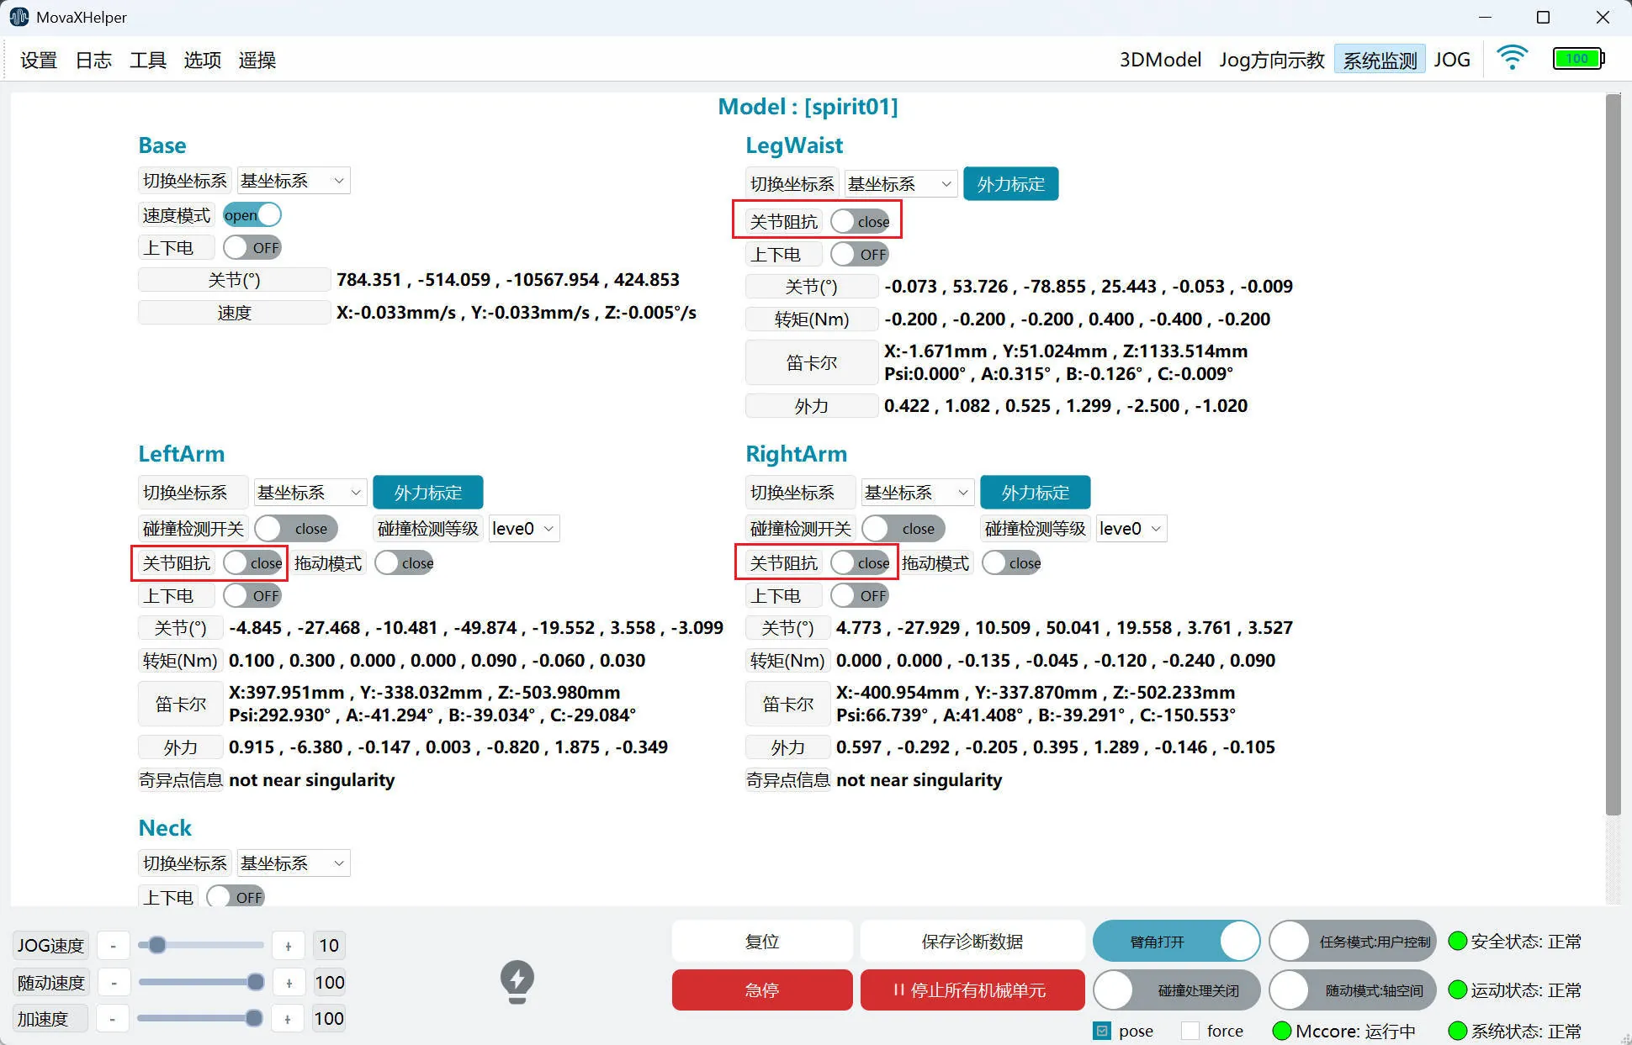Click the 随动速度 slider handle
Image resolution: width=1632 pixels, height=1045 pixels.
256,982
